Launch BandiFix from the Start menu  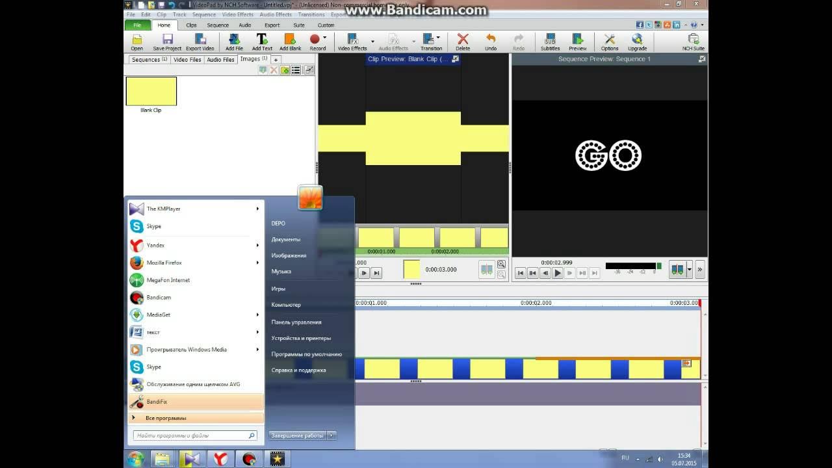196,402
